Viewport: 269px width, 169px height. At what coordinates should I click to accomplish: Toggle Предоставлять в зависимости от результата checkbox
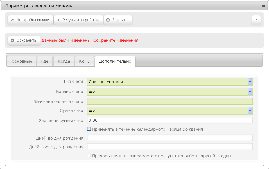(x=89, y=156)
